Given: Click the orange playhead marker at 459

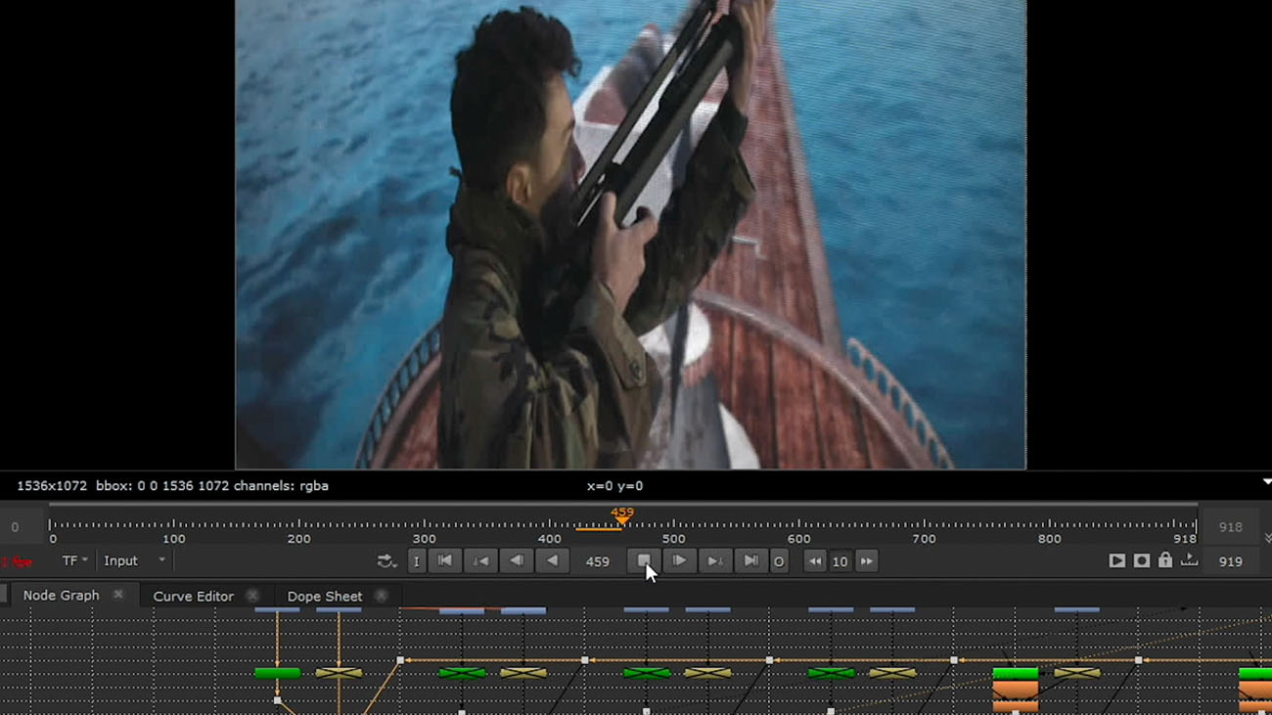Looking at the screenshot, I should 622,515.
